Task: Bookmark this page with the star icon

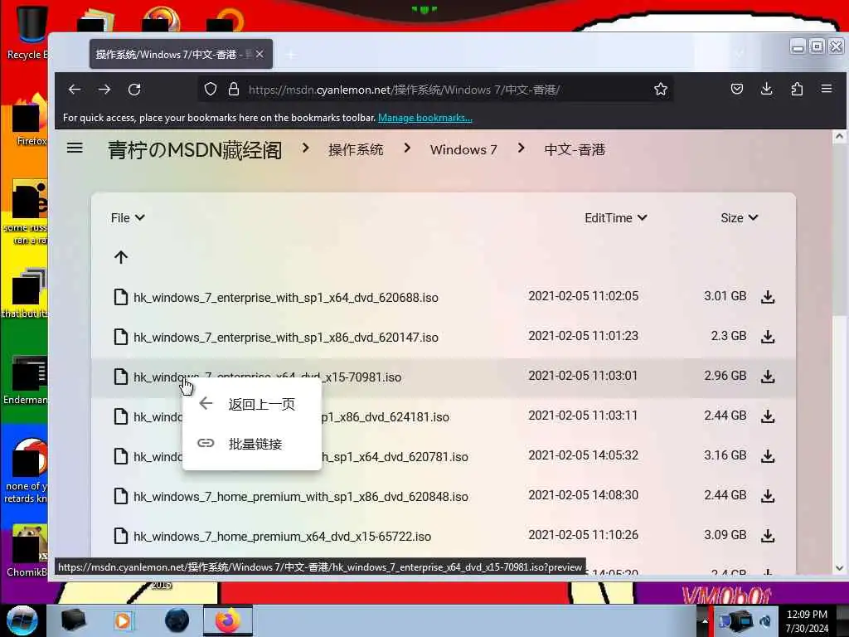Action: (x=661, y=90)
